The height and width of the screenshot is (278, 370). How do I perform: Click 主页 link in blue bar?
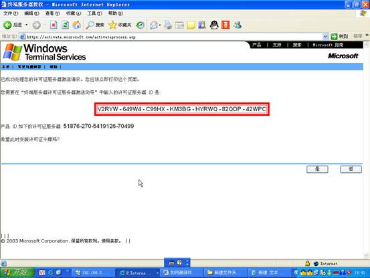(x=5, y=67)
